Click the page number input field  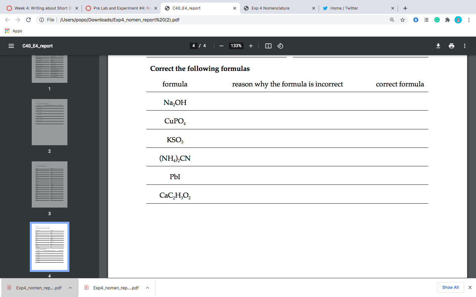point(194,46)
